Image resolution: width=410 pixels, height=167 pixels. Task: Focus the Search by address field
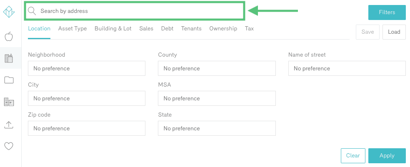pos(137,11)
